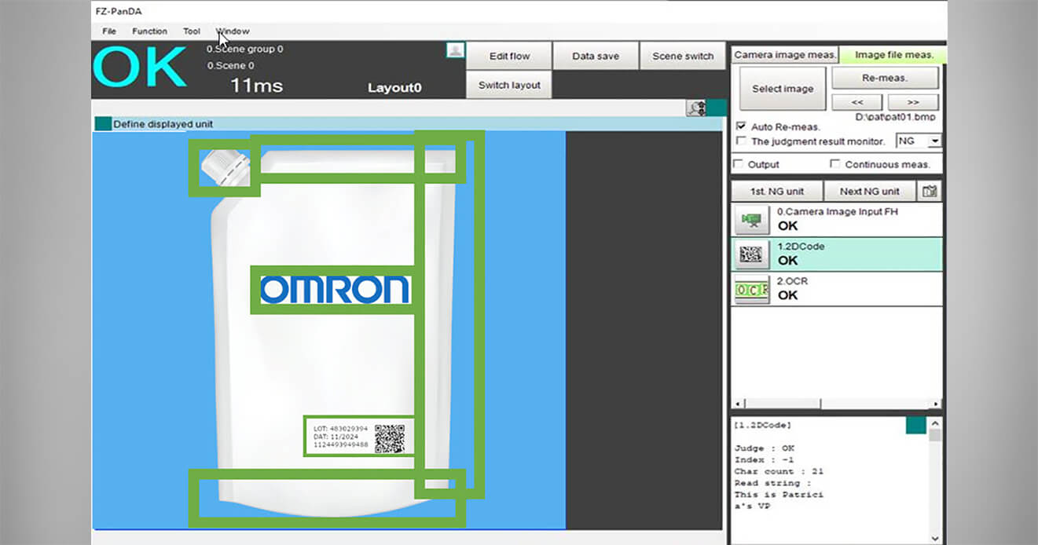Select the 1.2DCode unit row
This screenshot has width=1038, height=545.
coord(837,254)
